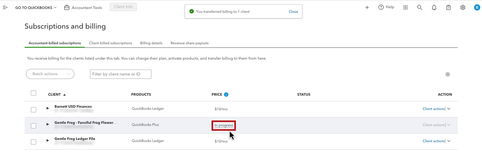Check the Barnett USD Finances checkbox

[34, 110]
